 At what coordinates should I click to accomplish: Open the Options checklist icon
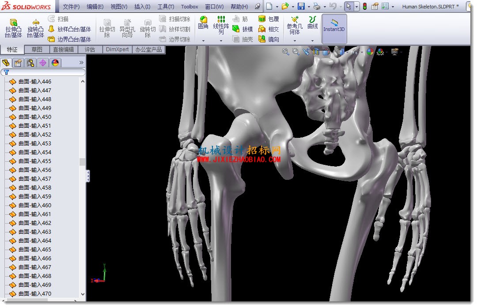pyautogui.click(x=385, y=6)
